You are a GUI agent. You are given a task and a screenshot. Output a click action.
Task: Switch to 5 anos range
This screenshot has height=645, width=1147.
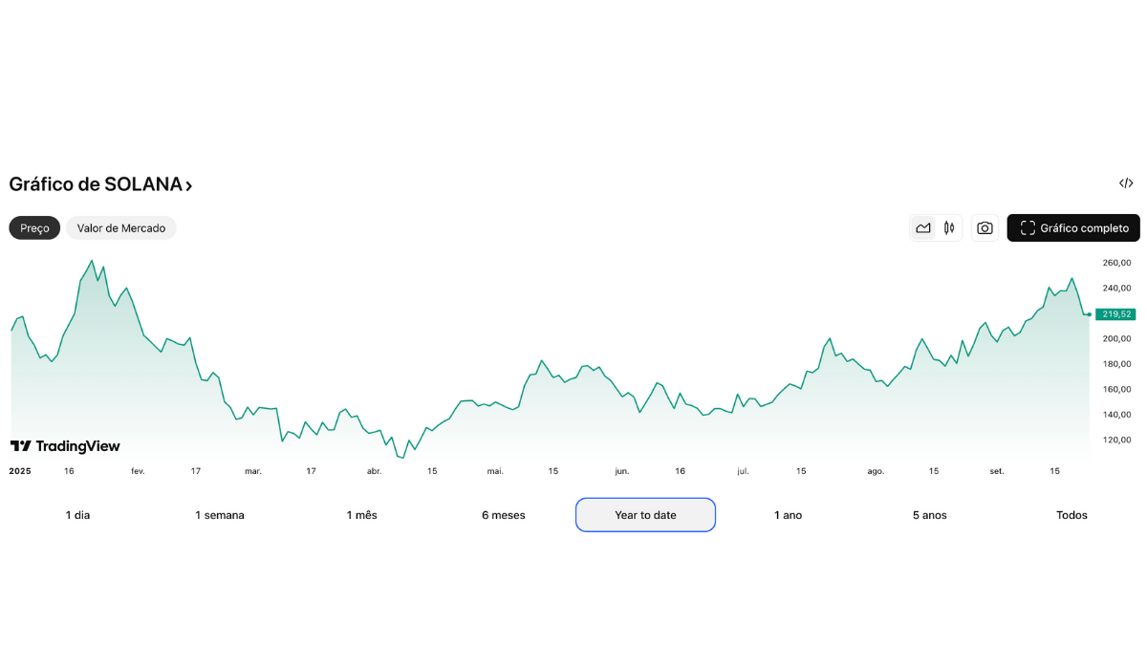[x=929, y=515]
